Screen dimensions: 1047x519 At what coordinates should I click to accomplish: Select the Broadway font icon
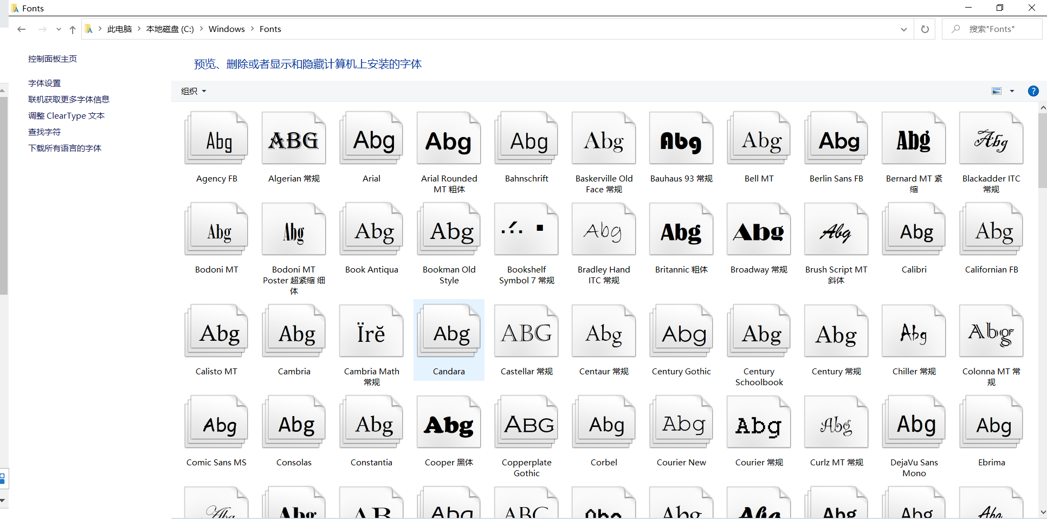759,229
